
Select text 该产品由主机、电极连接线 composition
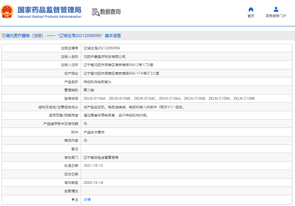click(x=134, y=107)
